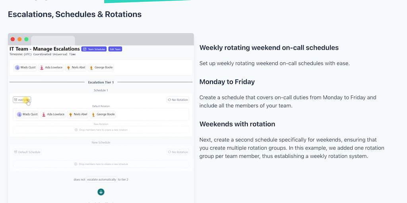Image resolution: width=407 pixels, height=203 pixels.
Task: Click Niels Abel avatar in Default Rotation
Action: (x=71, y=115)
